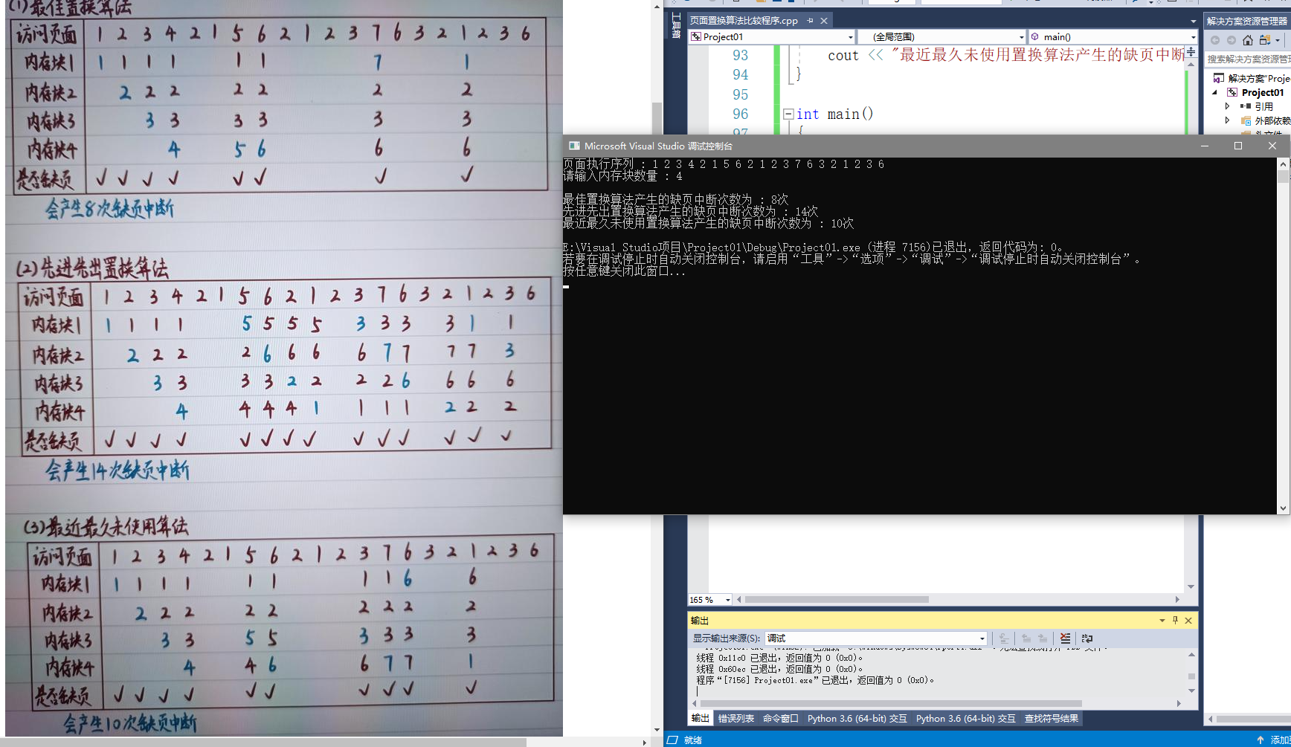Switch to the 命令窗口 tab

pos(781,718)
